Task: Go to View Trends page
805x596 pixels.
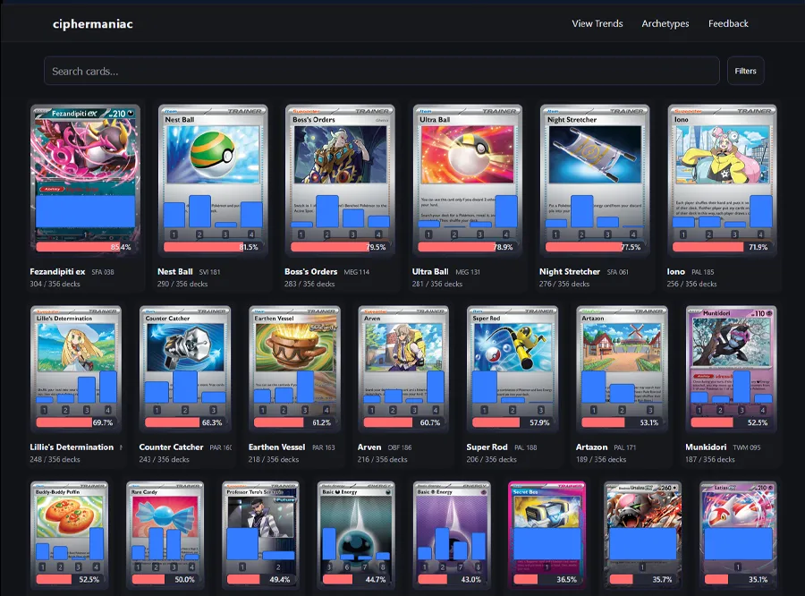Action: tap(597, 23)
